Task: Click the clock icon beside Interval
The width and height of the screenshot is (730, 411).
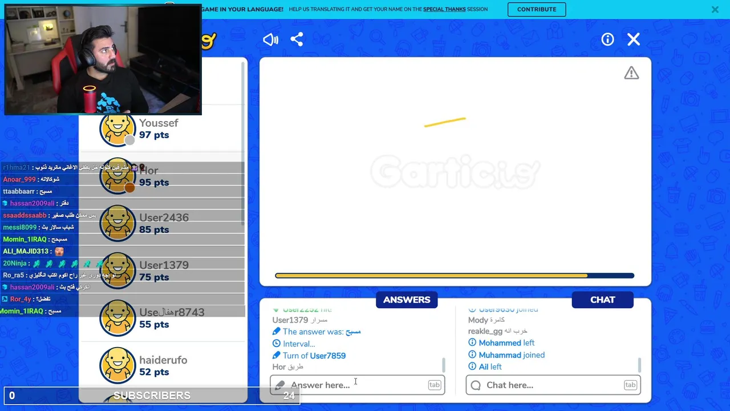Action: 277,344
